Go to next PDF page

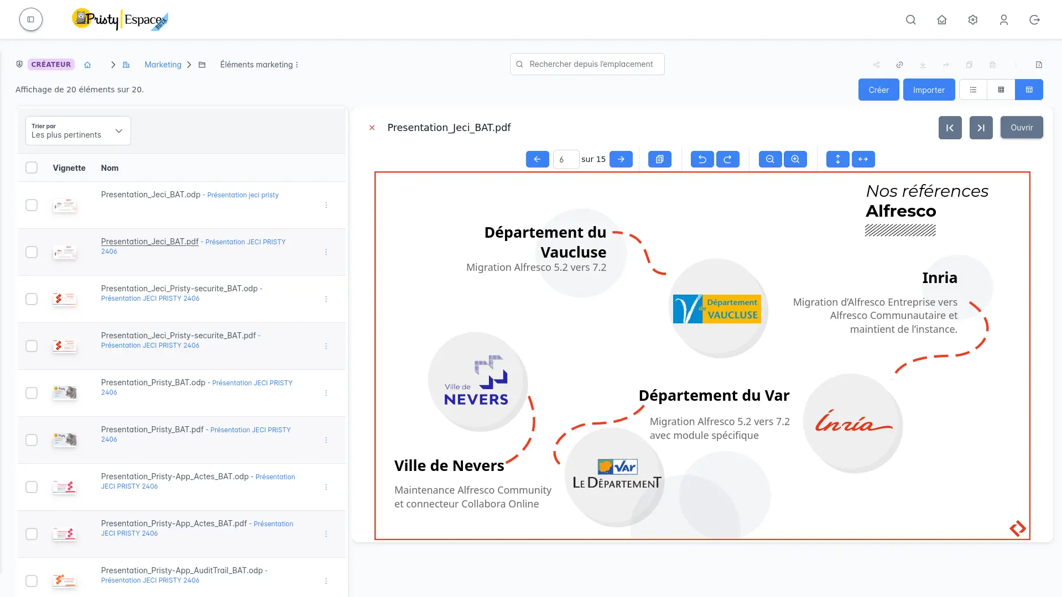click(x=621, y=159)
